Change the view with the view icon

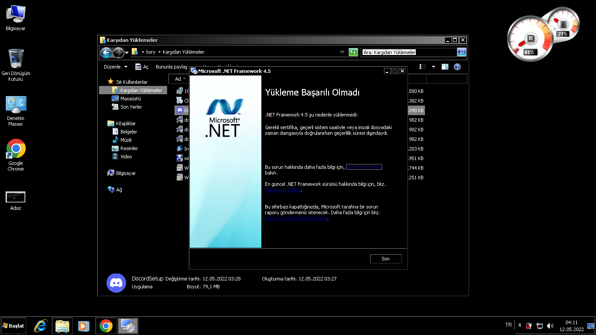click(423, 67)
